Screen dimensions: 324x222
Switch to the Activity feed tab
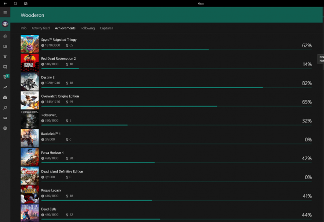tap(40, 28)
